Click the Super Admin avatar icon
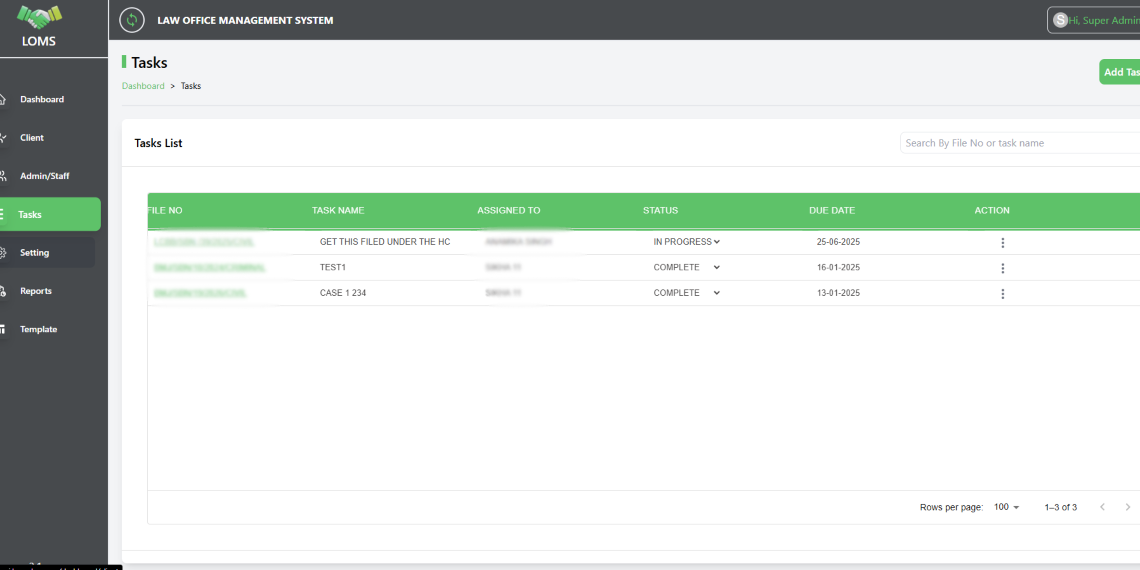Viewport: 1140px width, 570px height. coord(1060,20)
